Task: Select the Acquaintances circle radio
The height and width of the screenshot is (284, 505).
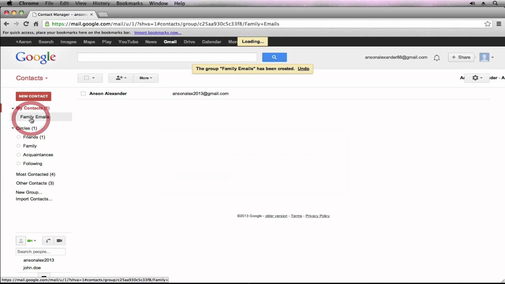Action: 19,155
